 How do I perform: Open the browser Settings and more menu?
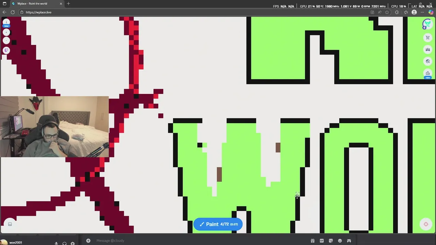point(422,12)
